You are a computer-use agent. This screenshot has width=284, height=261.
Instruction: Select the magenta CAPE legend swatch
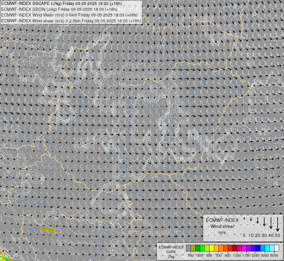click(x=244, y=248)
